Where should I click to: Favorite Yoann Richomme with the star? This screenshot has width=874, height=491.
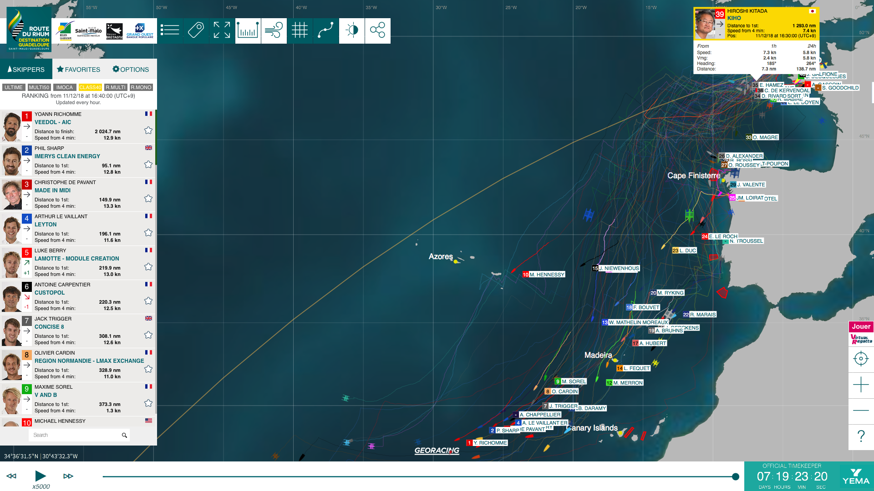coord(148,130)
